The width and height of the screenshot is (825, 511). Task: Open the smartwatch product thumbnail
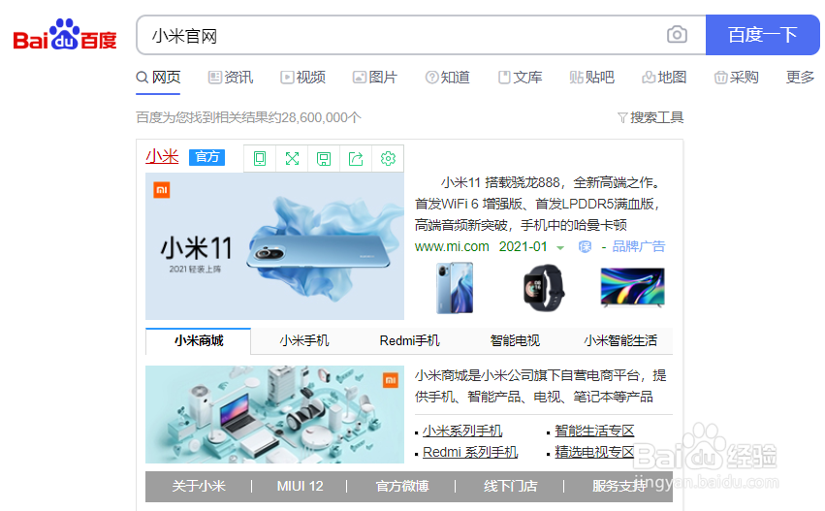(544, 287)
